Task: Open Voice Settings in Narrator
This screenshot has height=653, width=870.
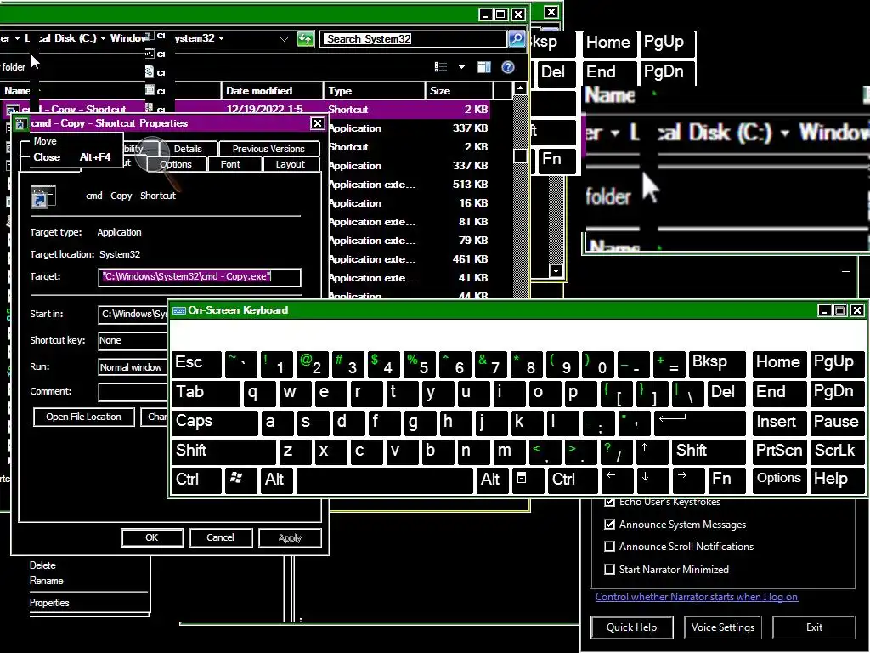Action: (723, 627)
